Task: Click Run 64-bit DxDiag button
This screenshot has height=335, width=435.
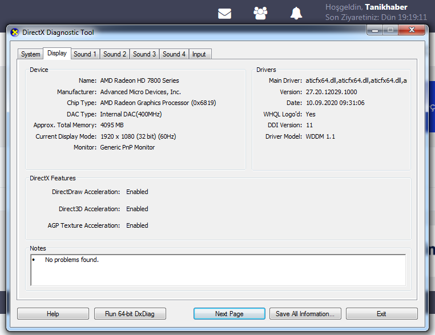Action: pos(130,314)
